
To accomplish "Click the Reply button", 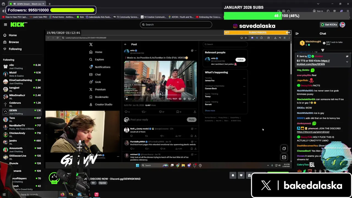I will (x=192, y=120).
